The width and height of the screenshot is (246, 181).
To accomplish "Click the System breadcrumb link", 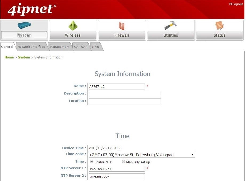I will click(24, 57).
